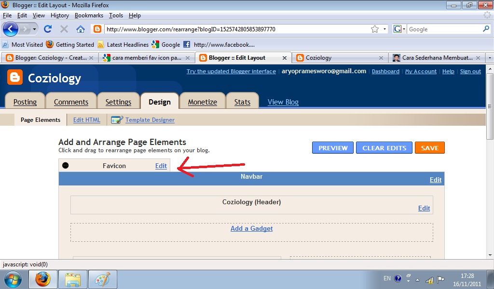Click the forward navigation arrow
Viewport: 494px width, 289px height.
pos(25,29)
